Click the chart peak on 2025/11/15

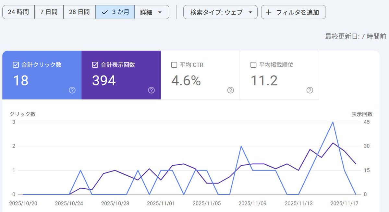332,122
